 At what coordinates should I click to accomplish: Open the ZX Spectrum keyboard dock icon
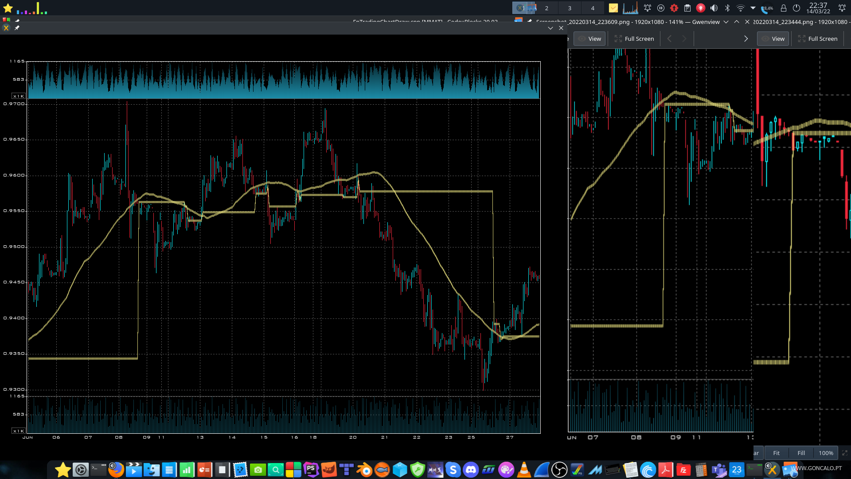tap(613, 469)
